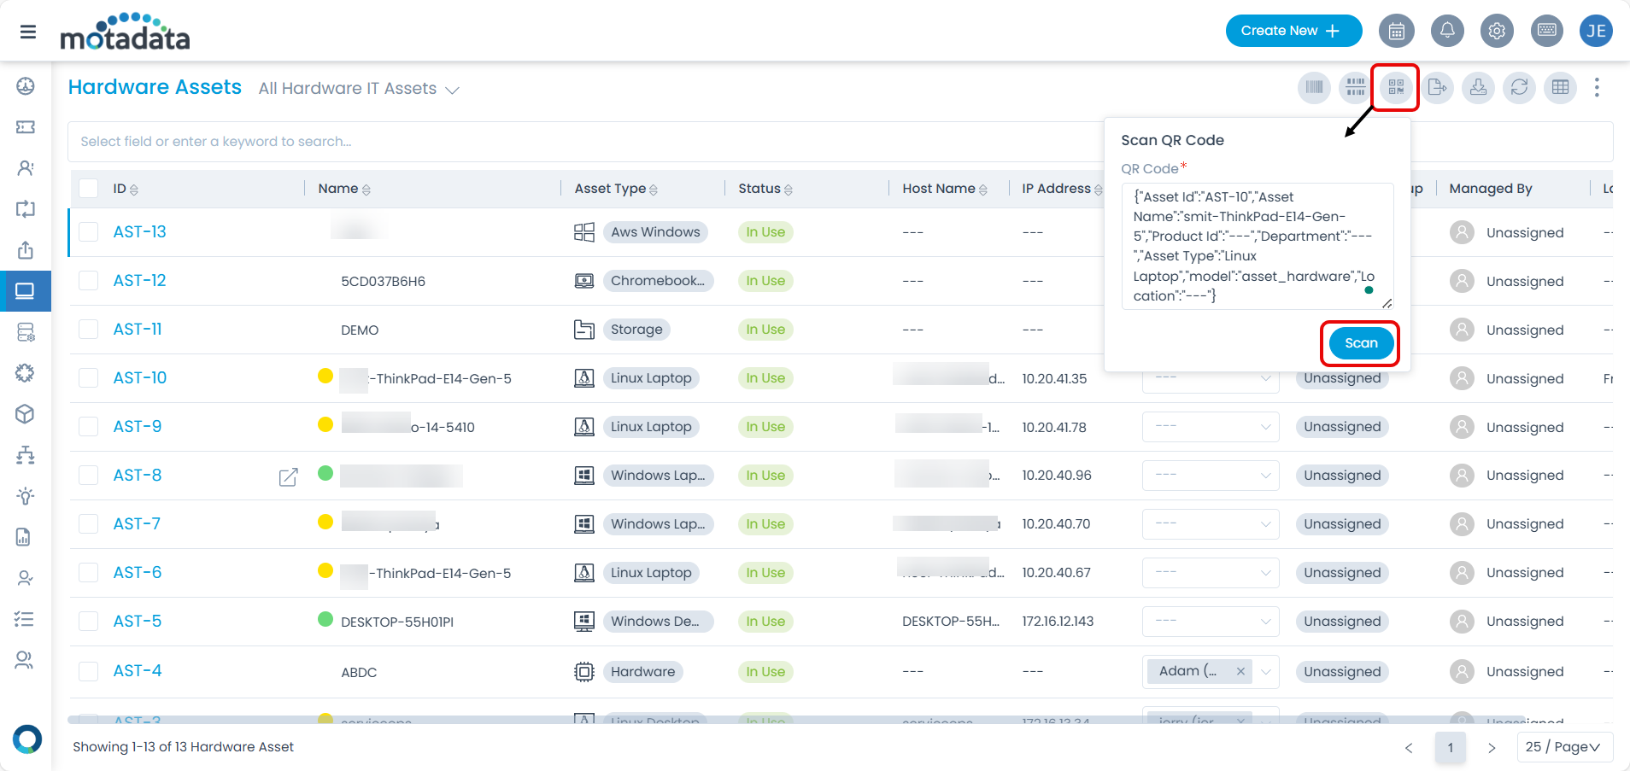Image resolution: width=1630 pixels, height=771 pixels.
Task: Open the column selection grid icon
Action: (x=1560, y=87)
